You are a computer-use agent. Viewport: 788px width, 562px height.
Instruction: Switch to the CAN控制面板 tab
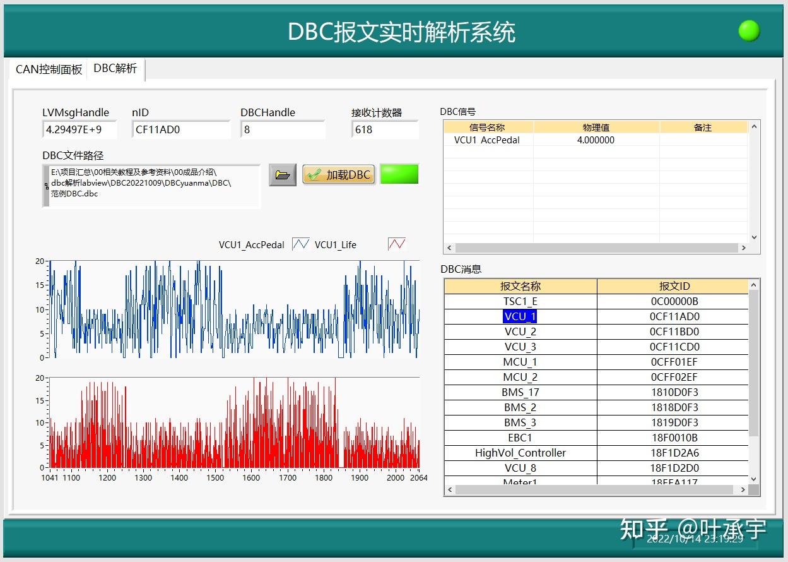pos(48,69)
